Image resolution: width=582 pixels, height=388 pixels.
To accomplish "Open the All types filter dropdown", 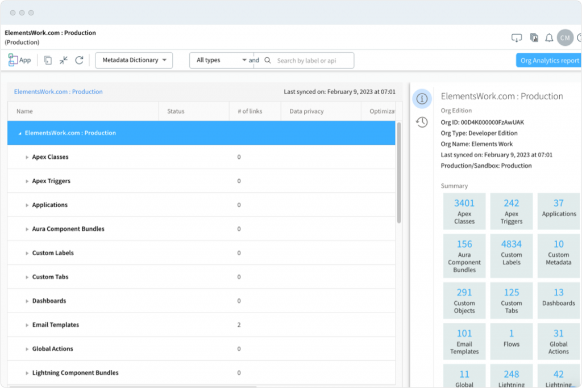I will coord(221,60).
